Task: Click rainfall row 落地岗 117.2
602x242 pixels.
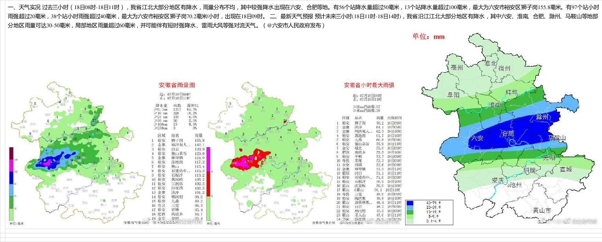Action: point(178,162)
